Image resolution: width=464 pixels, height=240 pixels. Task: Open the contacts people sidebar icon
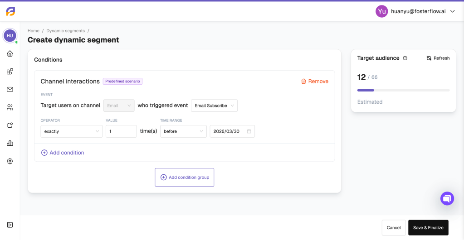[10, 107]
